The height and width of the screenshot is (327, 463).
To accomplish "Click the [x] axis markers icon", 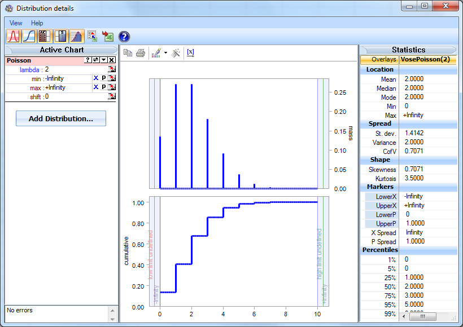I will point(191,53).
